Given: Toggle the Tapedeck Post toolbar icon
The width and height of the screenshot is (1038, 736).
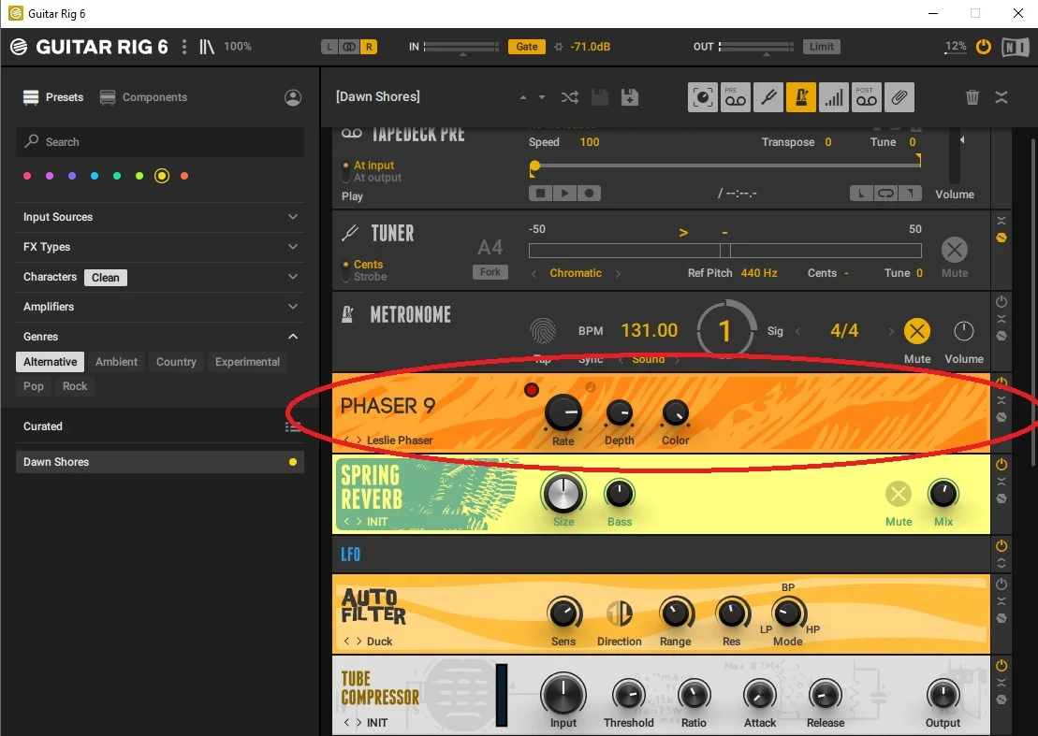Looking at the screenshot, I should click(x=867, y=98).
